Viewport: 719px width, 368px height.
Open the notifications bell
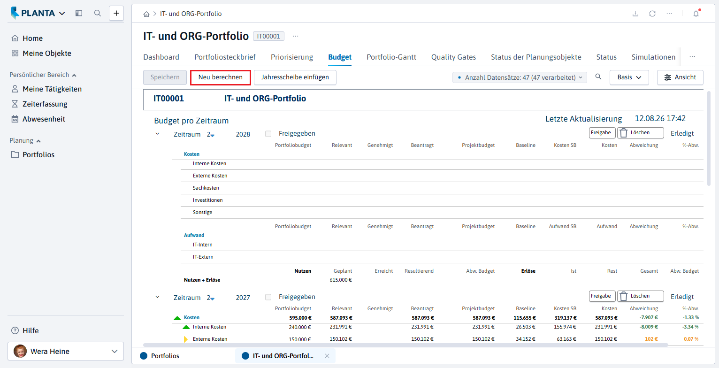[x=696, y=14]
